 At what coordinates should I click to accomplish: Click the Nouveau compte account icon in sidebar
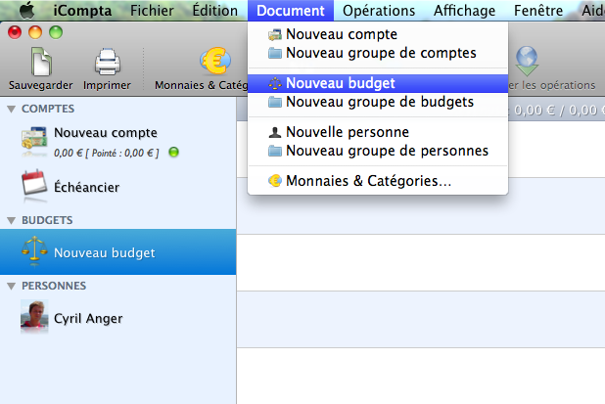[x=34, y=139]
